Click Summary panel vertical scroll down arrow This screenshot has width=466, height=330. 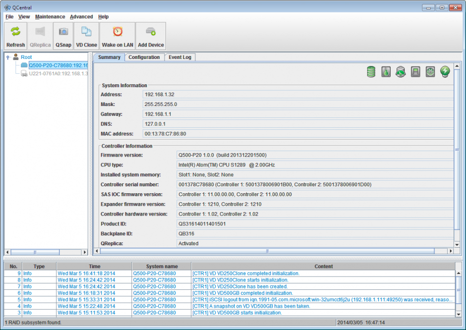[457, 244]
